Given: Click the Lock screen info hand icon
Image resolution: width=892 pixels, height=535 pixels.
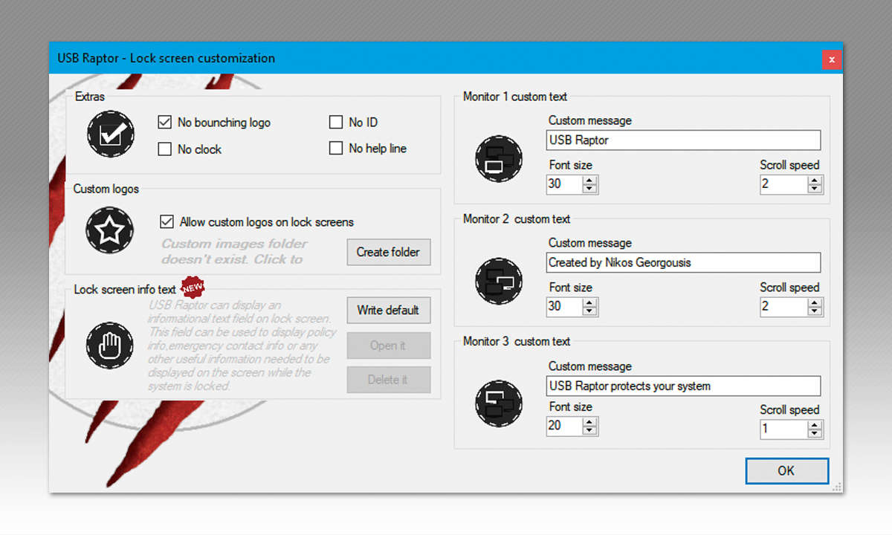Looking at the screenshot, I should pyautogui.click(x=110, y=346).
